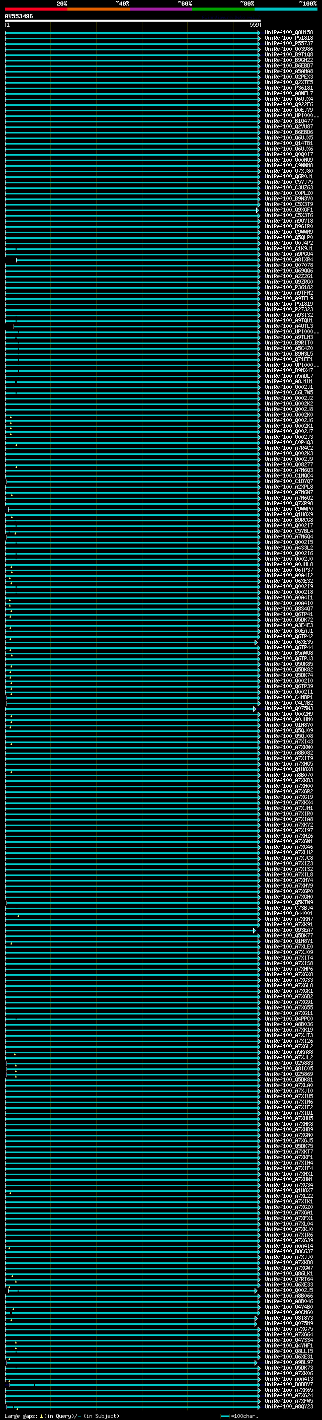Select the UniRef100_Q1H8Y0 entry
The image size is (322, 1420).
click(x=288, y=725)
